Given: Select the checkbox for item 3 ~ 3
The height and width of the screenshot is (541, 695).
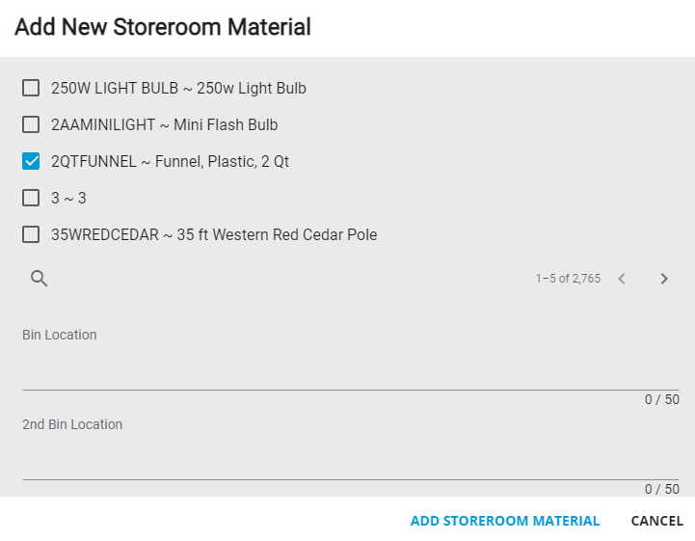Looking at the screenshot, I should [x=31, y=198].
